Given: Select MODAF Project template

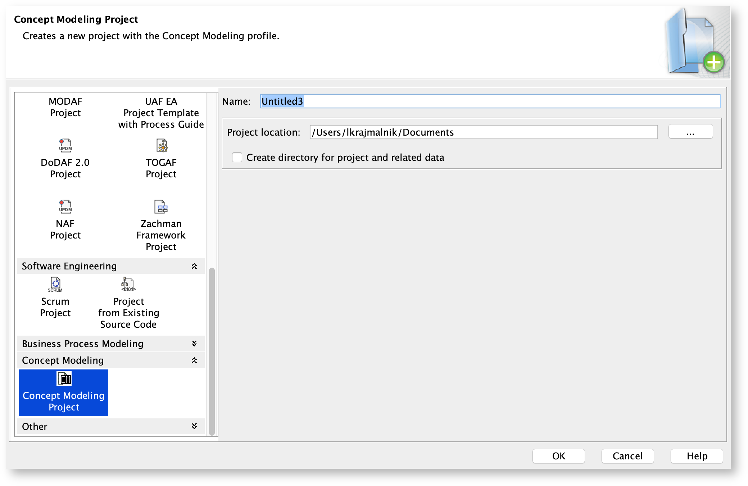Looking at the screenshot, I should tap(65, 107).
